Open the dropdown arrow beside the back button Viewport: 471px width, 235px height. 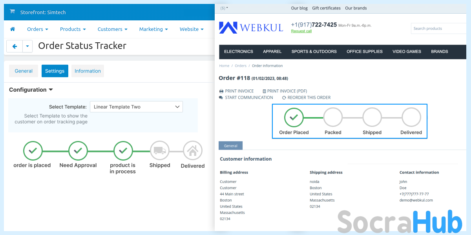coord(27,46)
